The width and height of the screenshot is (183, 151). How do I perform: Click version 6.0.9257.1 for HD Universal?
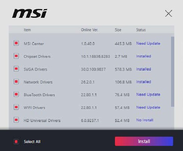[x=90, y=121]
